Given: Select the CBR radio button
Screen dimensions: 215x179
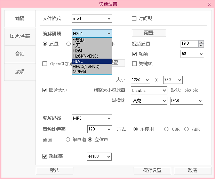Looking at the screenshot, I should point(166,129).
